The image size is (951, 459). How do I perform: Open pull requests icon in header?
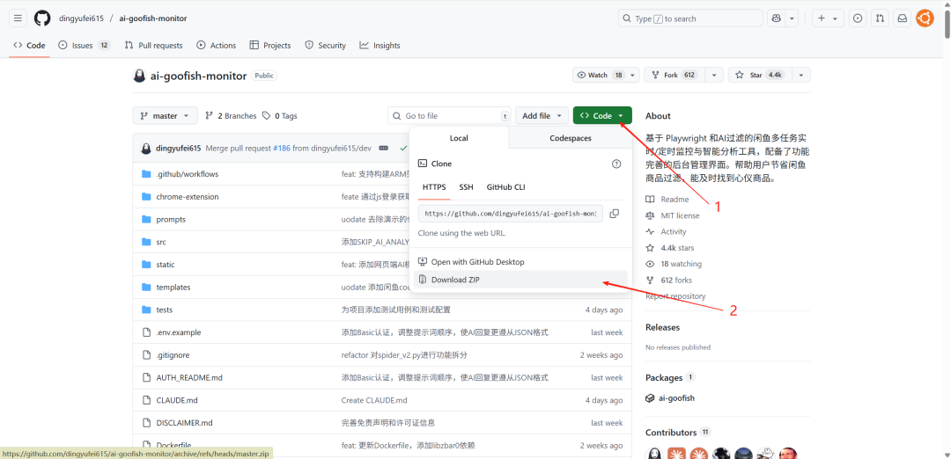pyautogui.click(x=880, y=18)
